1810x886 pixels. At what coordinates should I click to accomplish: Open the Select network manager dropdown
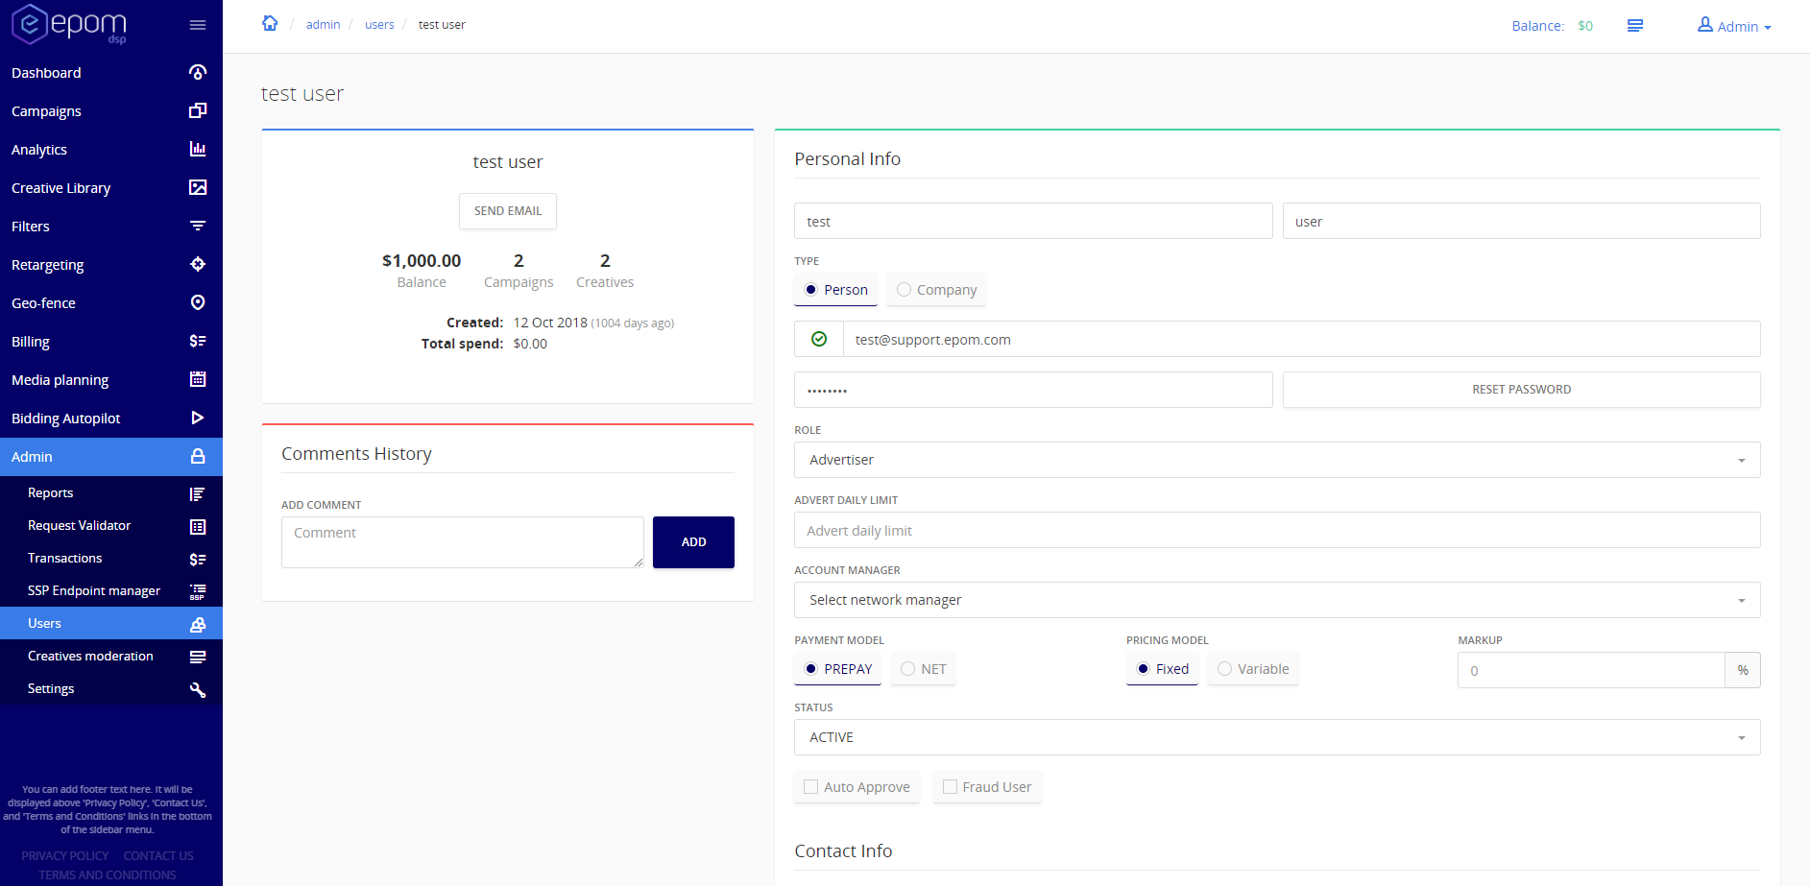click(1277, 600)
